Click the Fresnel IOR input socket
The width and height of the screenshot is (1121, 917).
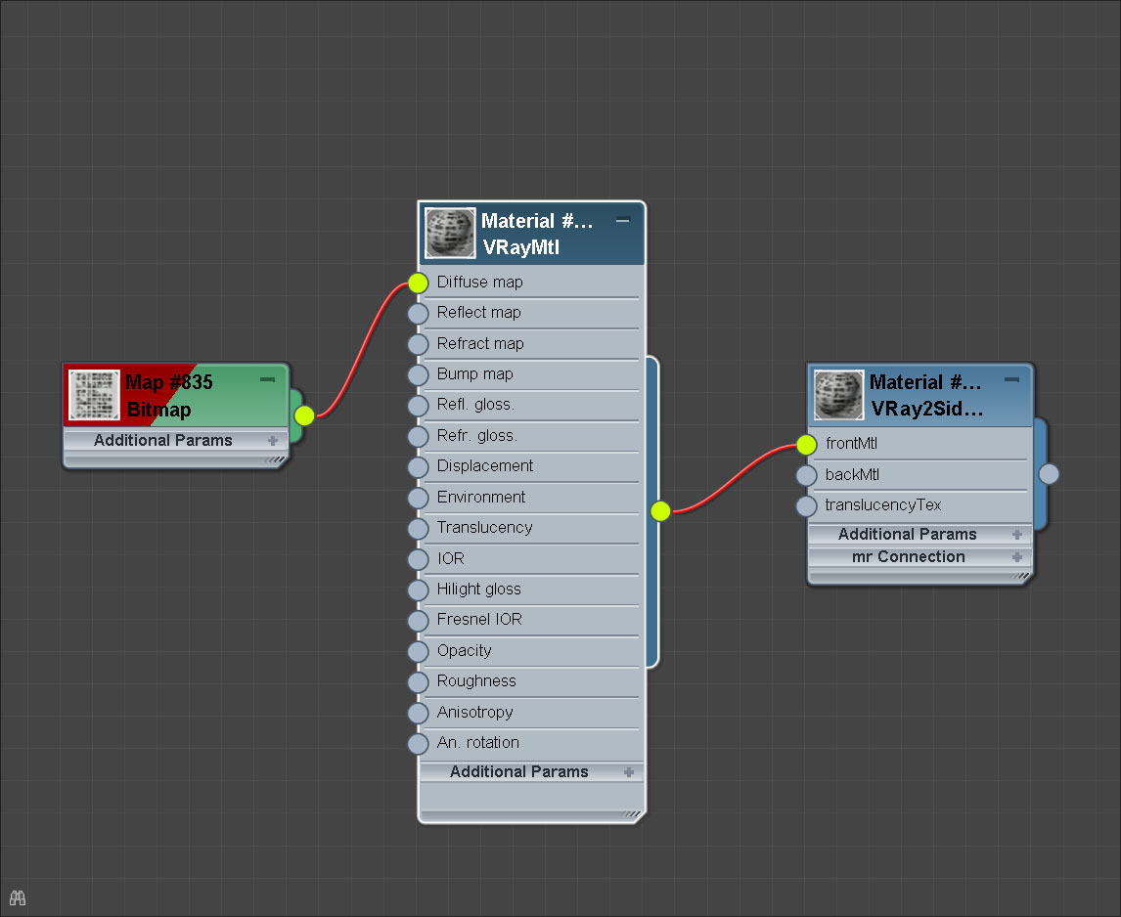pyautogui.click(x=419, y=621)
